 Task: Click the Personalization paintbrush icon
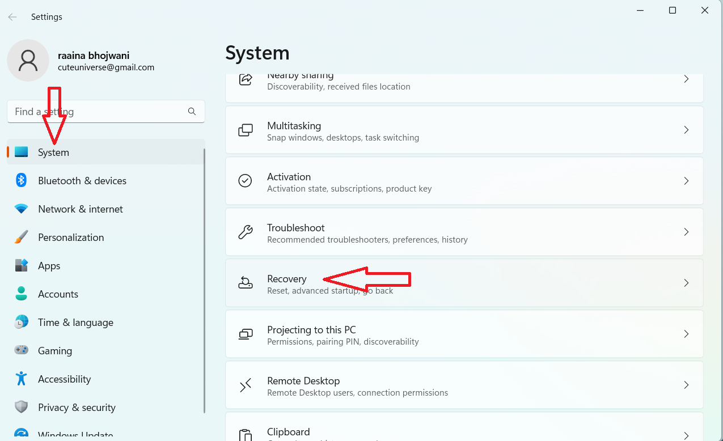(x=22, y=237)
